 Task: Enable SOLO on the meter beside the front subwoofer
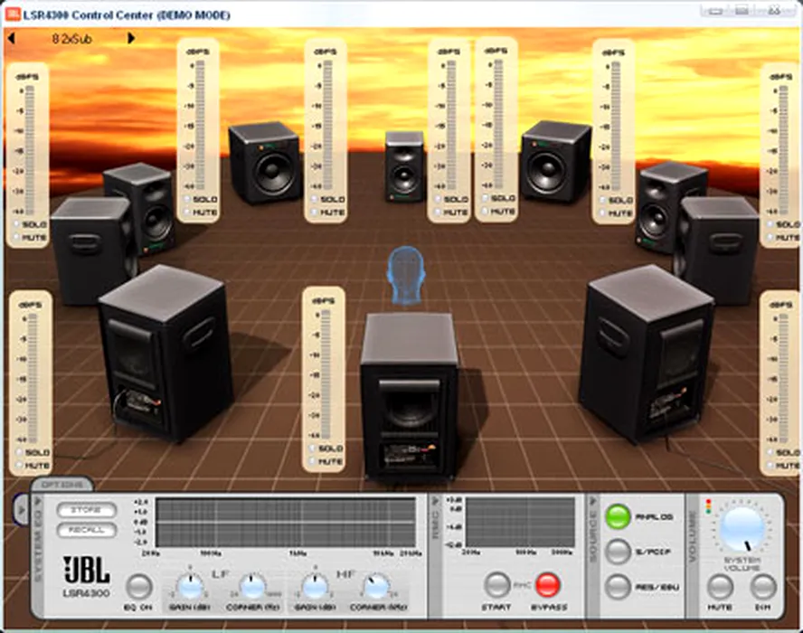[314, 449]
